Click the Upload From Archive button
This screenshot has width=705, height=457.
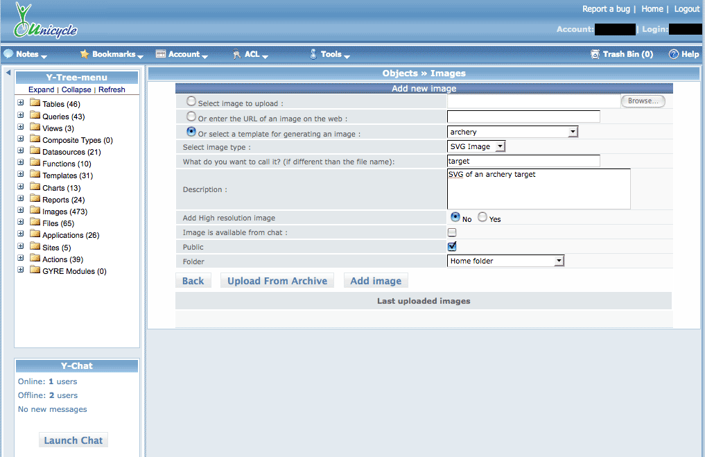pyautogui.click(x=277, y=281)
